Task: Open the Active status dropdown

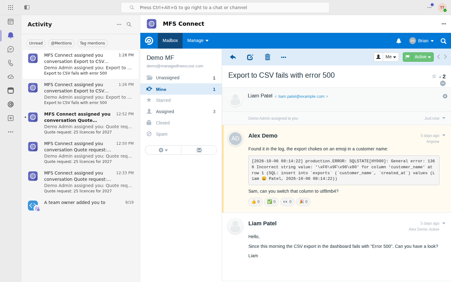Action: click(x=422, y=57)
